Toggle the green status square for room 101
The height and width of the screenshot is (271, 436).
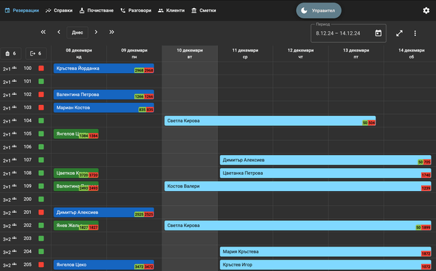click(41, 81)
